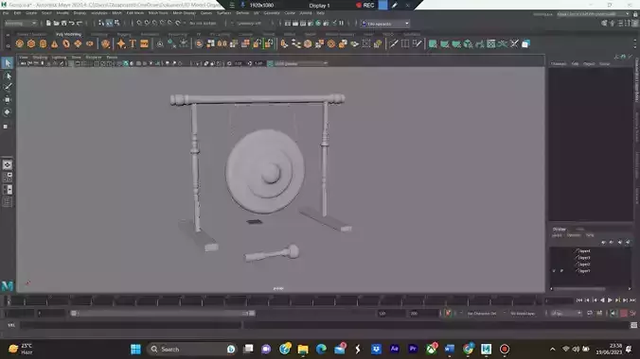Click the Insert Edge Loop shelf icon
The width and height of the screenshot is (640, 359).
click(405, 43)
